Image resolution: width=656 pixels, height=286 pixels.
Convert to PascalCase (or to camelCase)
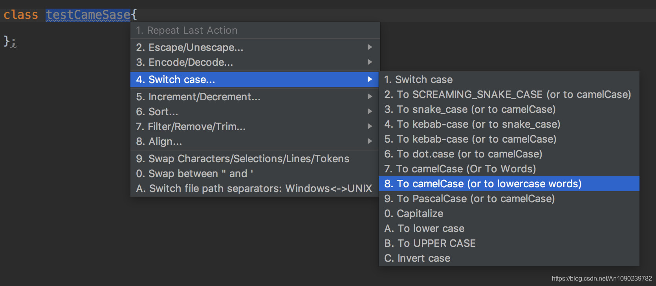[509, 199]
